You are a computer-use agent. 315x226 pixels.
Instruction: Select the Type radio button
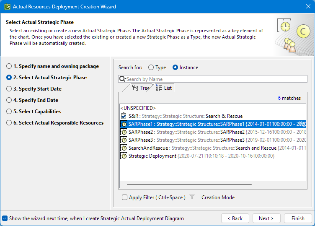click(151, 68)
